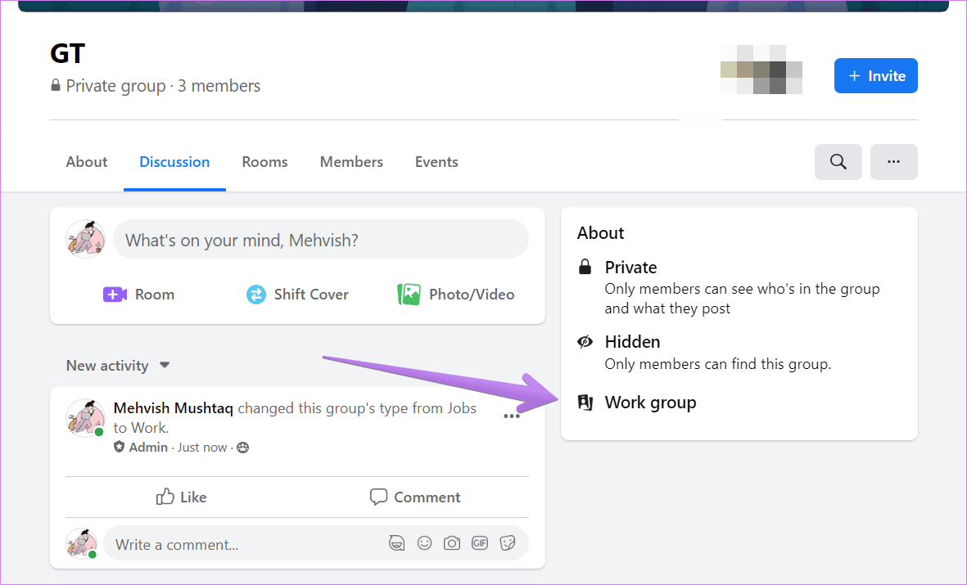Click the Admin shield badge icon

119,447
